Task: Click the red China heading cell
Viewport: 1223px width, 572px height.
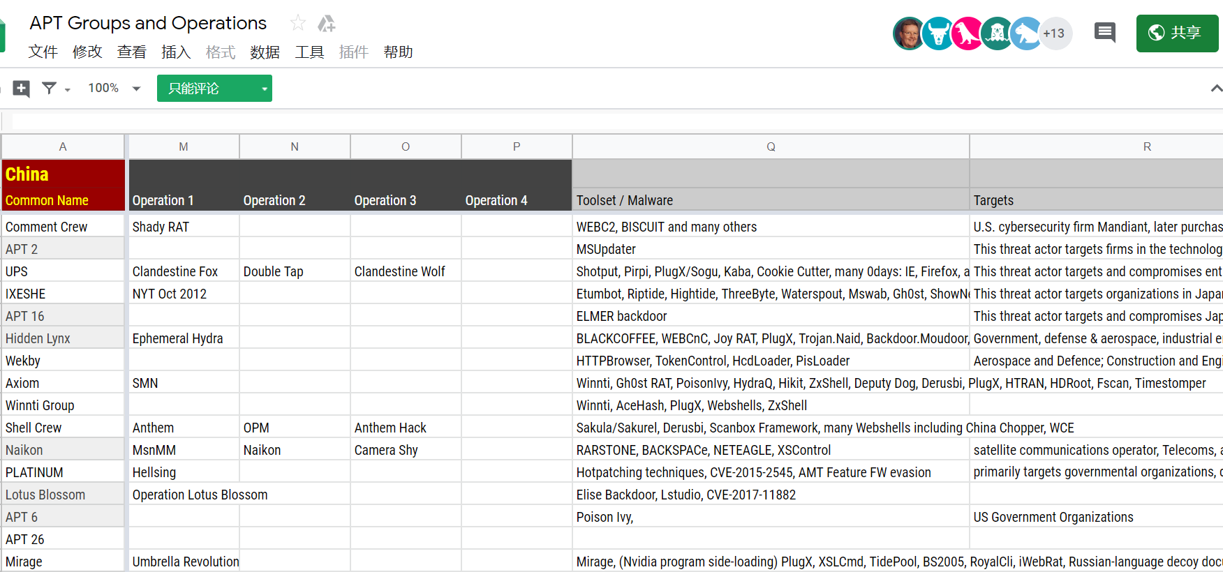Action: pos(63,174)
